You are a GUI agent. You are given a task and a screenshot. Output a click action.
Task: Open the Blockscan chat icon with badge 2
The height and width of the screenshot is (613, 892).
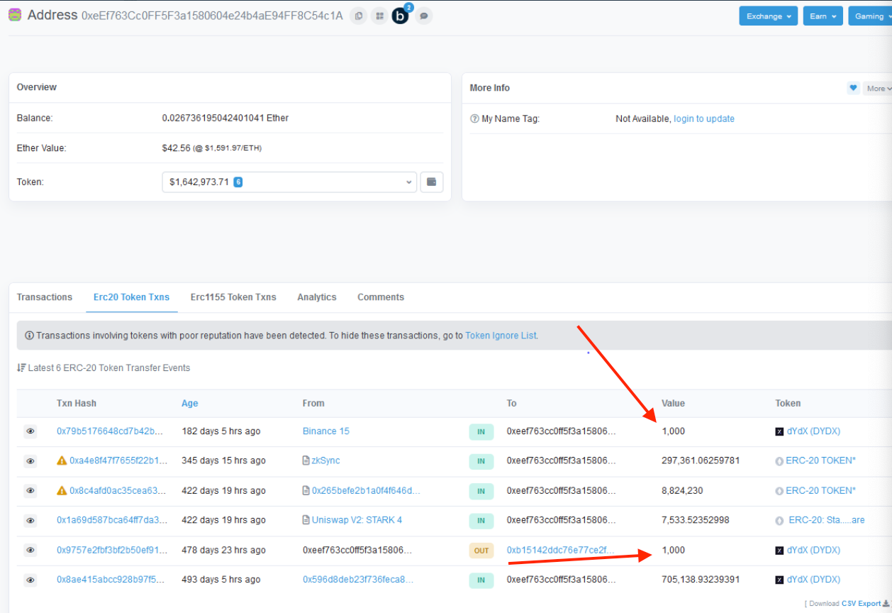(401, 15)
